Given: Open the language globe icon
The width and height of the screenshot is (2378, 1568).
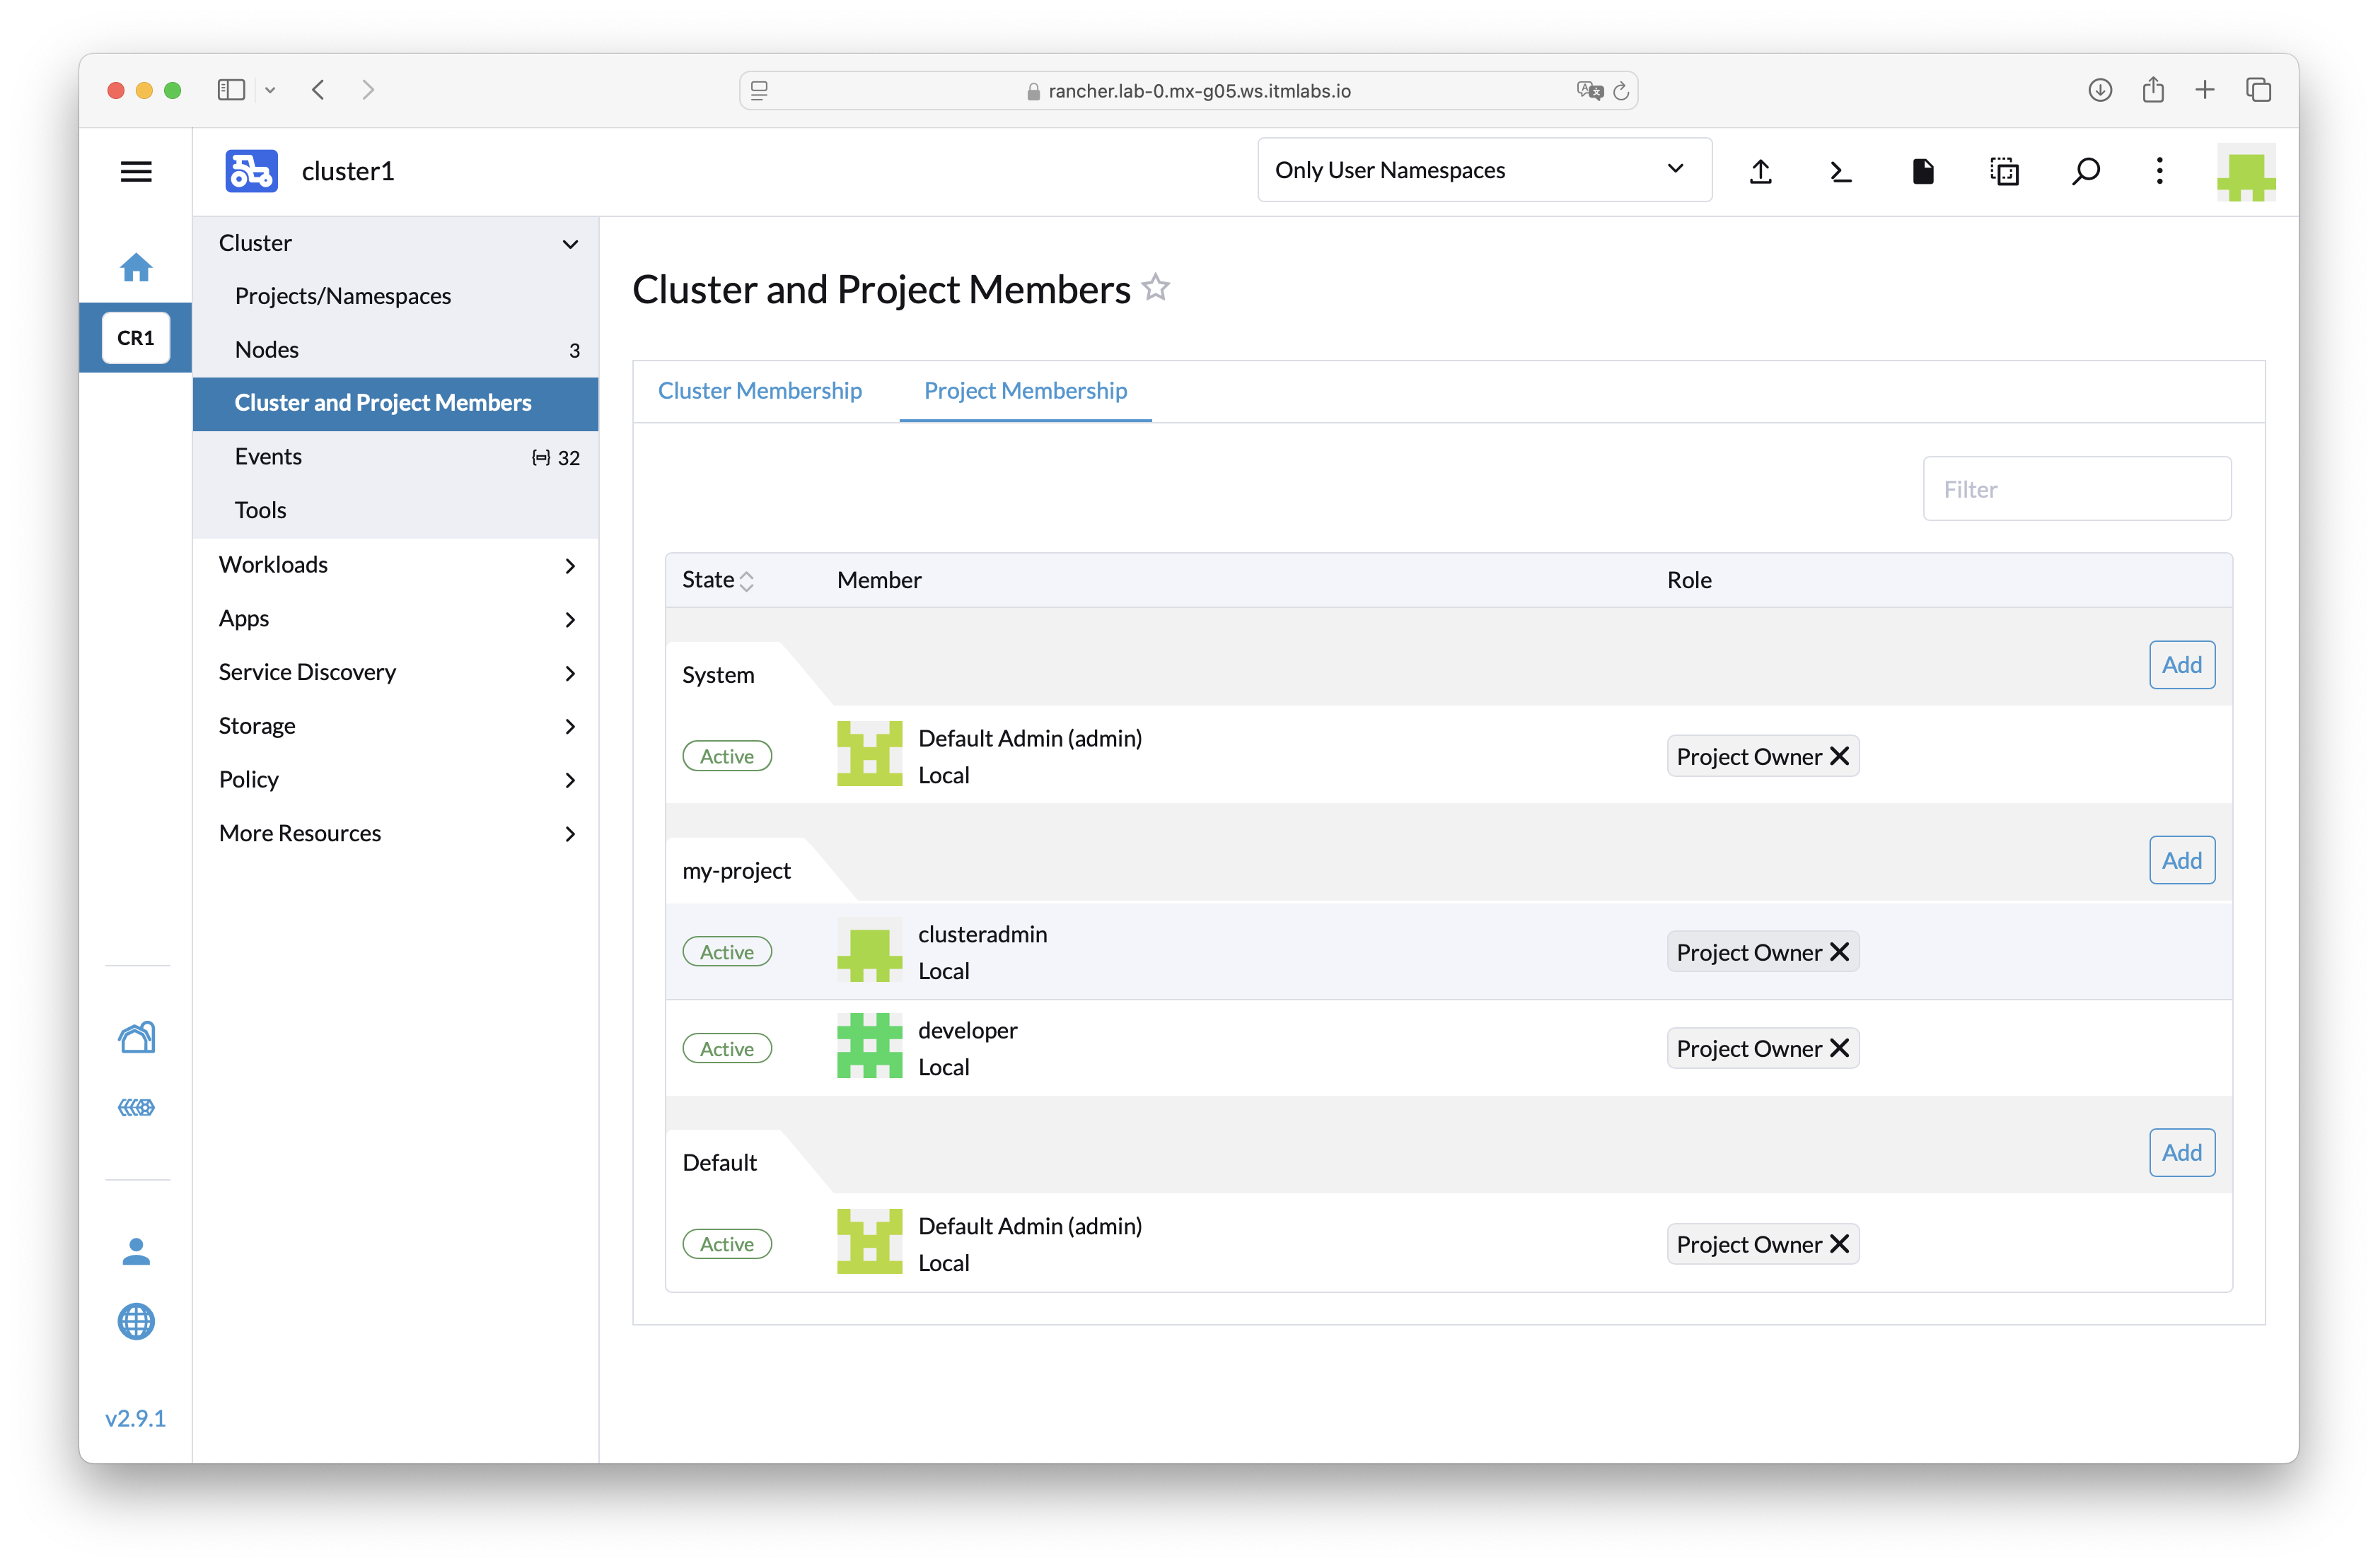Looking at the screenshot, I should coord(136,1322).
